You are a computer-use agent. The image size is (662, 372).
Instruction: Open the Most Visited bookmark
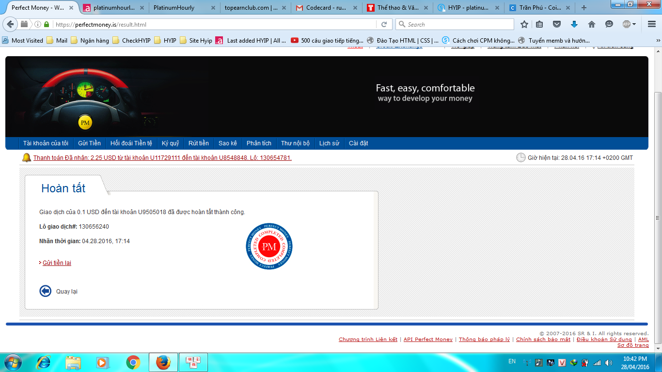(x=23, y=41)
